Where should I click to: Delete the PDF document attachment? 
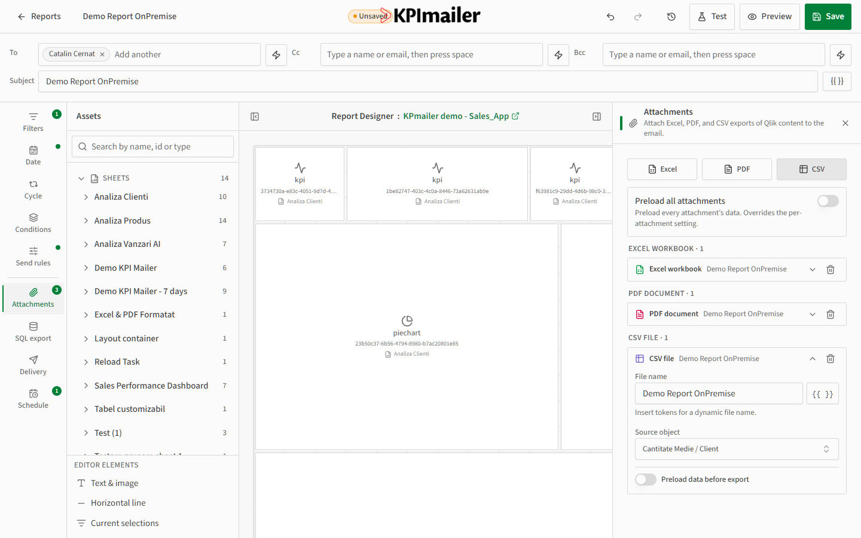point(831,314)
